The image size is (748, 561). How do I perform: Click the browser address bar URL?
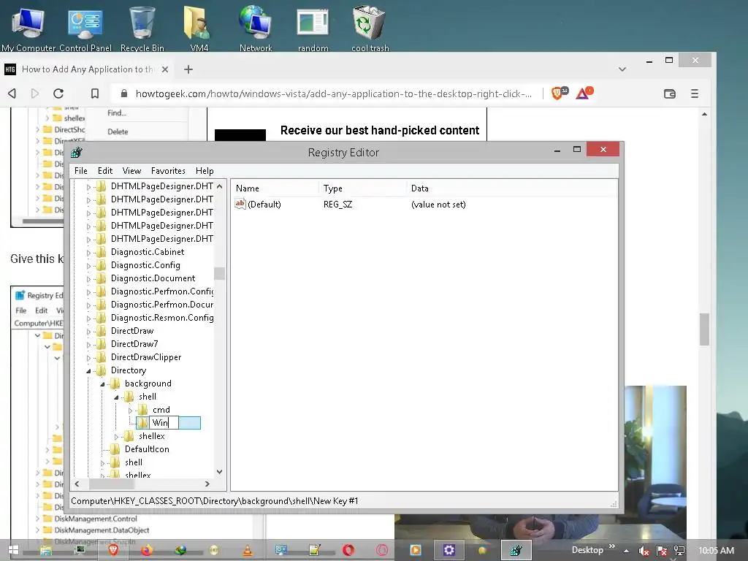pyautogui.click(x=333, y=93)
